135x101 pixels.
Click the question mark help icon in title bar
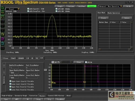[x=130, y=2]
